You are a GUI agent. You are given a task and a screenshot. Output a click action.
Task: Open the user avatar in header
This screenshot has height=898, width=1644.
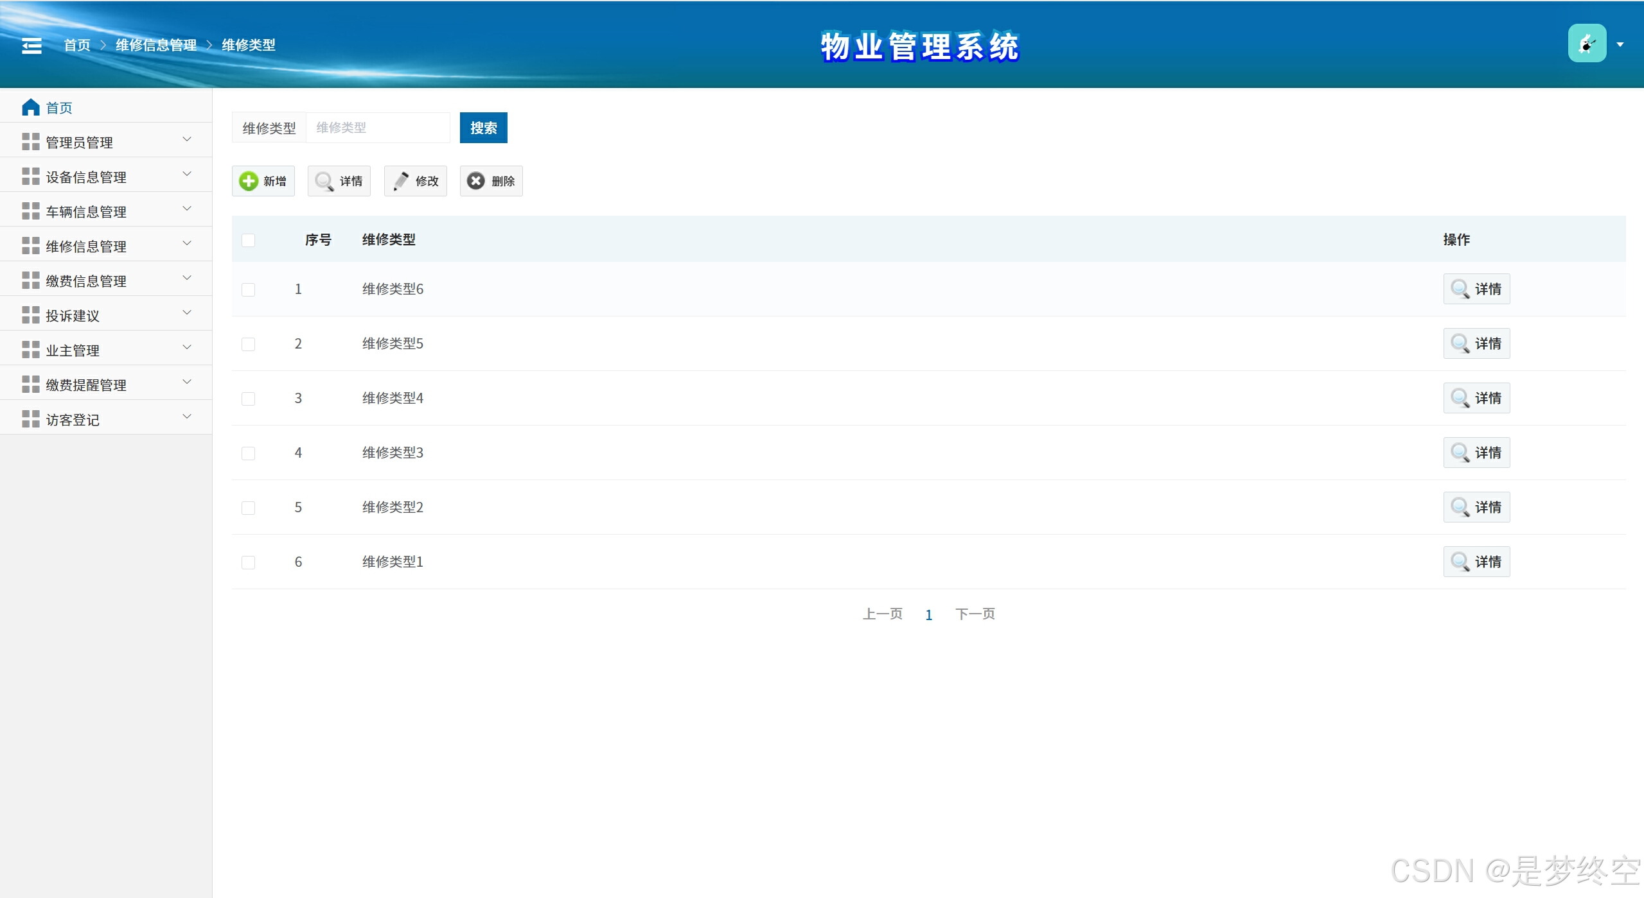(x=1587, y=44)
